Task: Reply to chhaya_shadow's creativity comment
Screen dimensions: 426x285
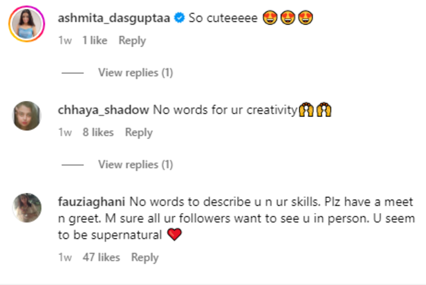Action: click(x=138, y=132)
